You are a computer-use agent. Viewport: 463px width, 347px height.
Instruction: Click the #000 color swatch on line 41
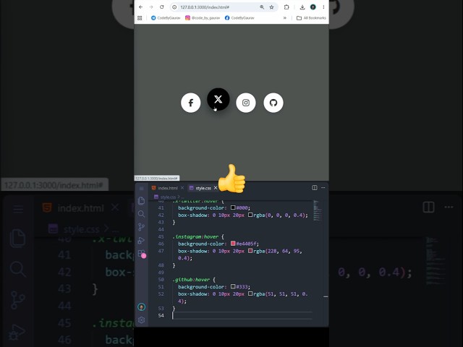point(233,207)
